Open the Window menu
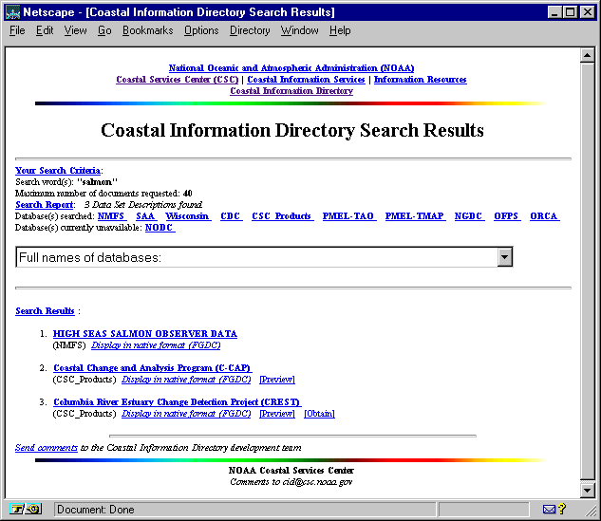This screenshot has width=601, height=521. point(299,30)
